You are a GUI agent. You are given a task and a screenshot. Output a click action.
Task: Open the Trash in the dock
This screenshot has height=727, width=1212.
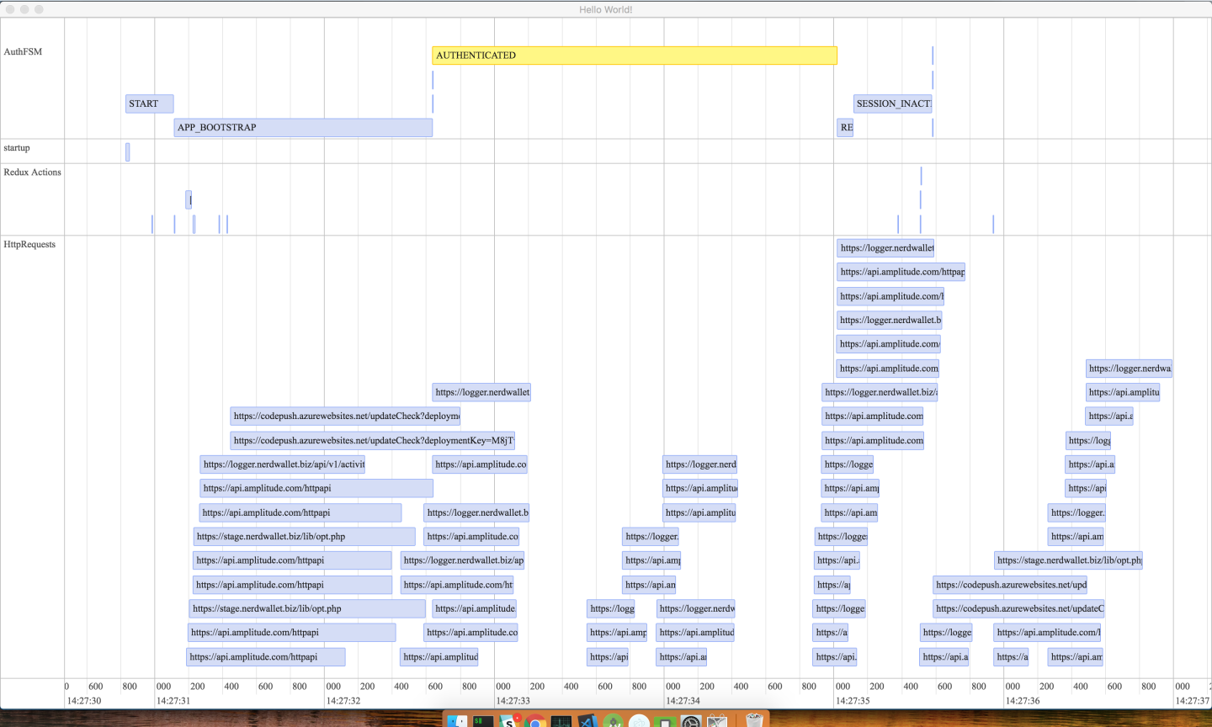[x=754, y=721]
